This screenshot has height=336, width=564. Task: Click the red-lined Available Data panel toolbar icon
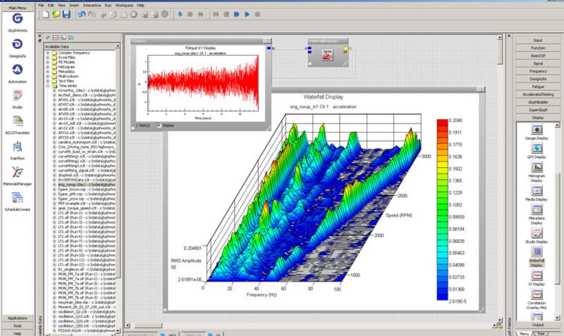[x=55, y=37]
